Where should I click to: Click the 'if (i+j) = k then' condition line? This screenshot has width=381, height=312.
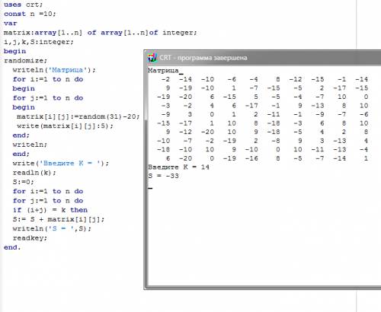pyautogui.click(x=50, y=210)
